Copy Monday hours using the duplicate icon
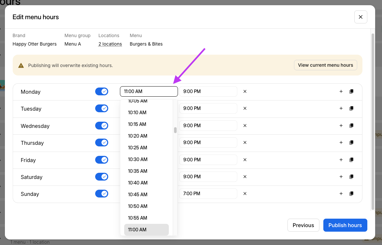Screen dimensions: 382x245 click(351, 91)
